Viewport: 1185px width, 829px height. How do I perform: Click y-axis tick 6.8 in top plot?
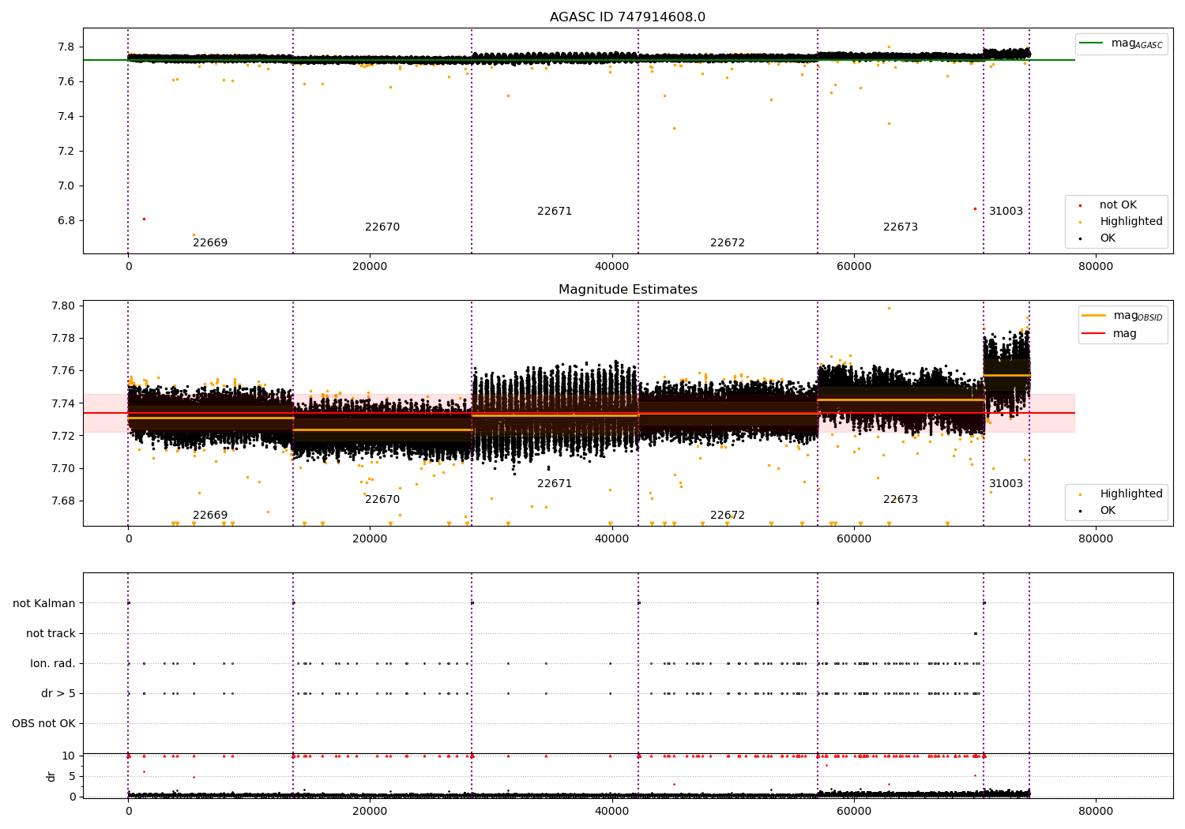65,221
